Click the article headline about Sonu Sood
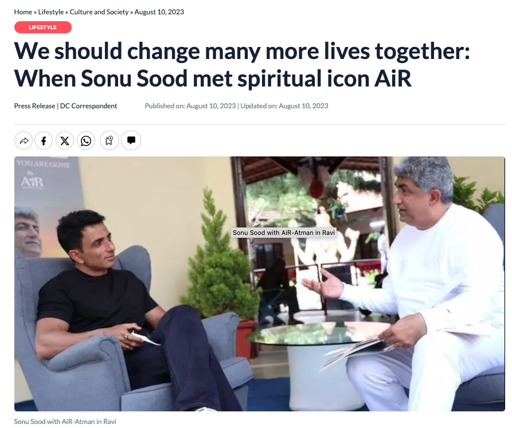 click(x=241, y=65)
